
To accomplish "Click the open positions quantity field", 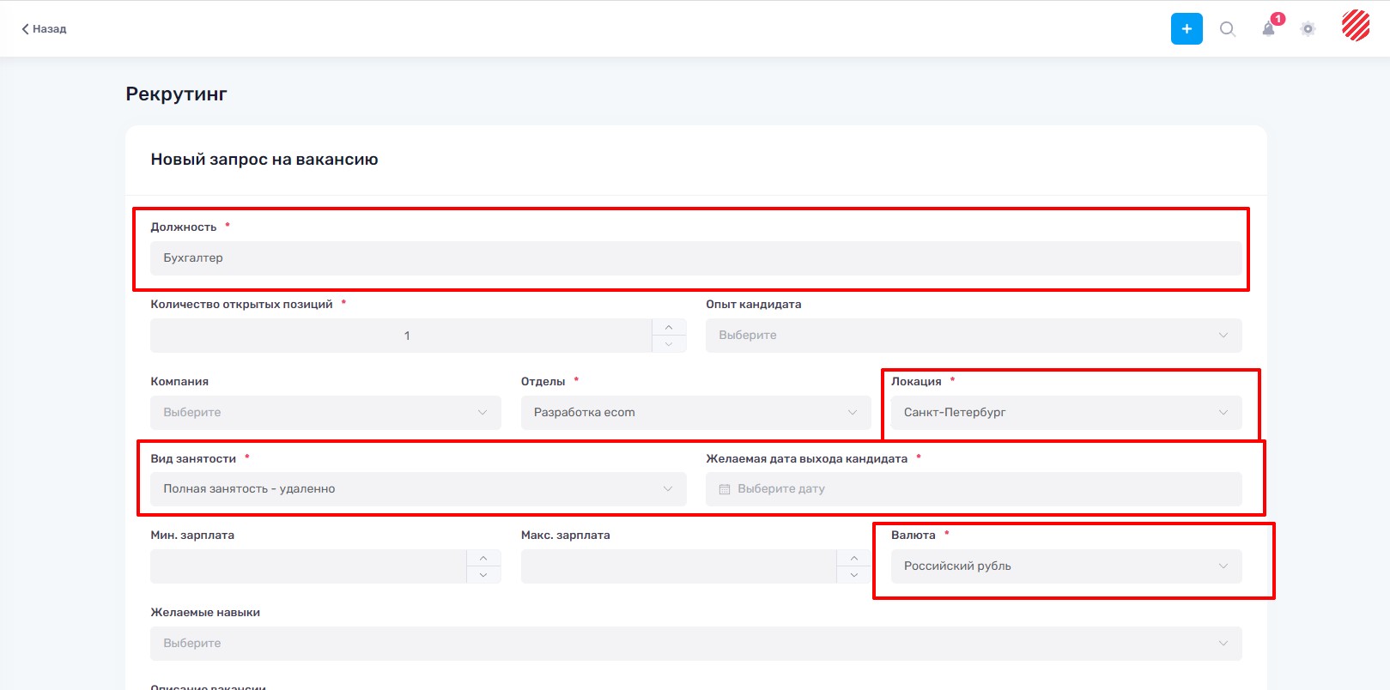I will pos(401,336).
